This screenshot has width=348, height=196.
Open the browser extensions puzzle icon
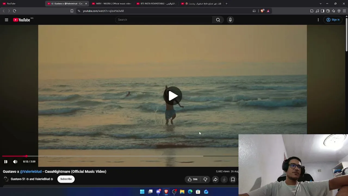pos(312,11)
